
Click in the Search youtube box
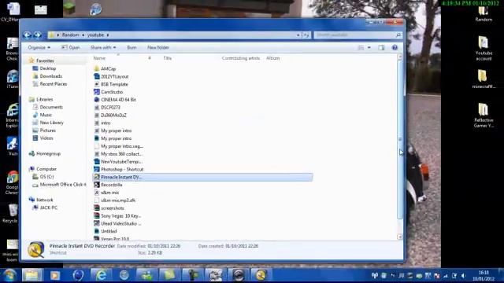coord(358,35)
